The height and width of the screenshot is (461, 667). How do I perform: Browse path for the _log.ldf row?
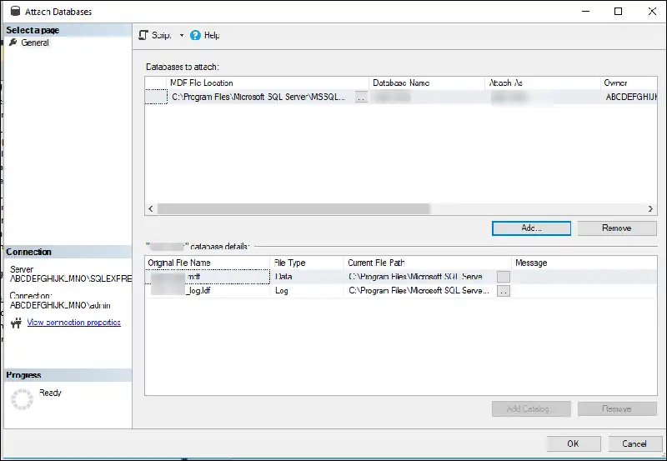click(x=504, y=291)
